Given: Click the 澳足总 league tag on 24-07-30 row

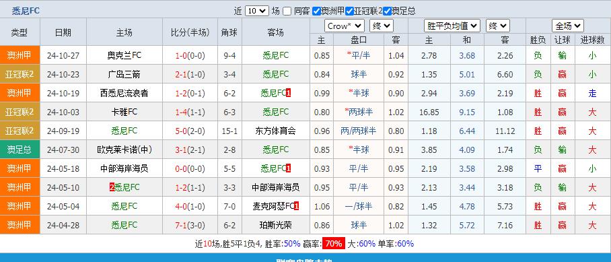Looking at the screenshot, I should (20, 150).
